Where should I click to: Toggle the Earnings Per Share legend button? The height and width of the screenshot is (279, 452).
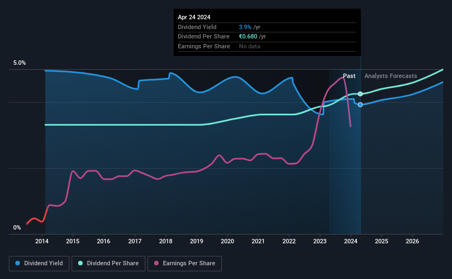[185, 264]
